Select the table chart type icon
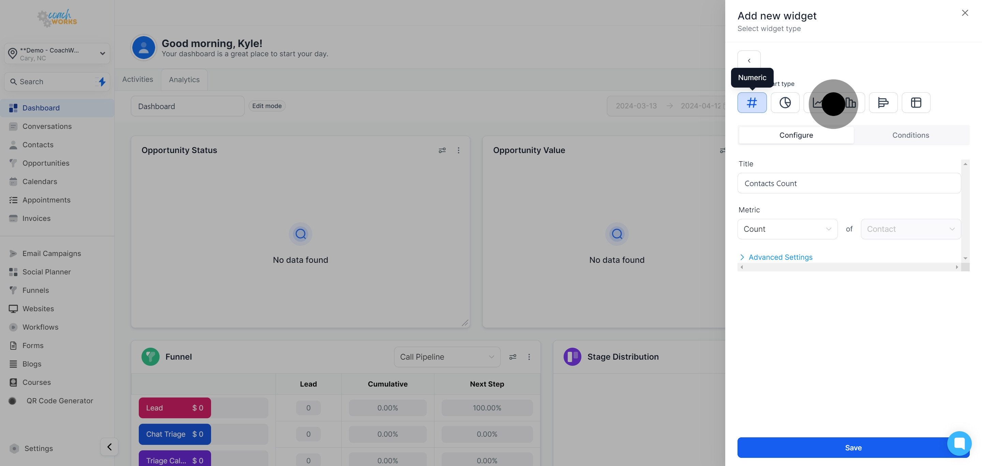982x466 pixels. [916, 103]
